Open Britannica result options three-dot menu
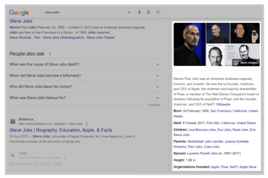The height and width of the screenshot is (178, 268). [x=87, y=124]
